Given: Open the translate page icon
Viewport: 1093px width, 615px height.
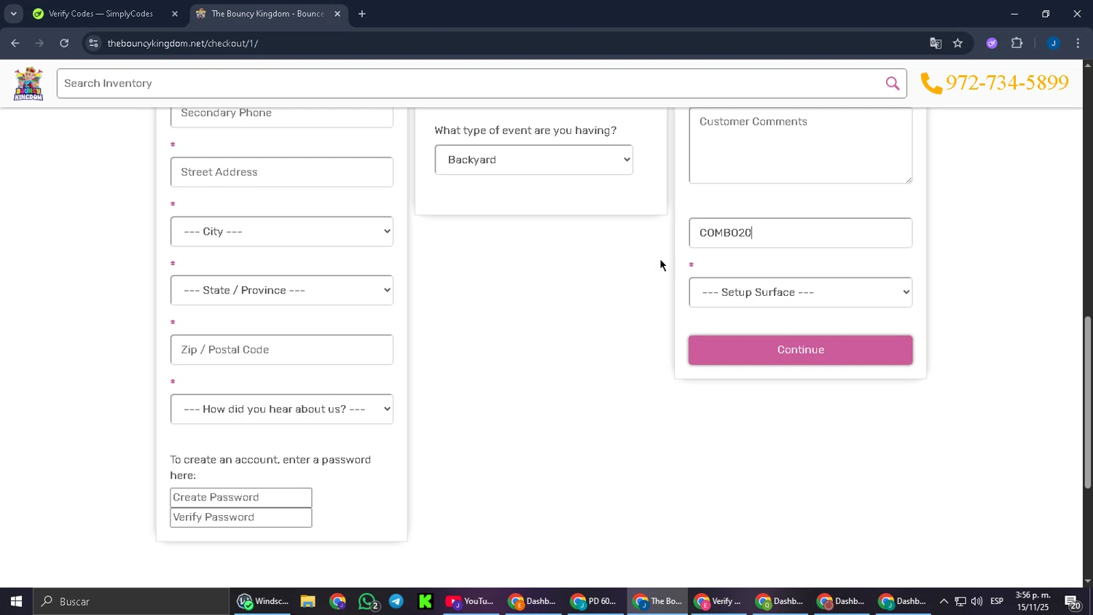Looking at the screenshot, I should tap(936, 43).
